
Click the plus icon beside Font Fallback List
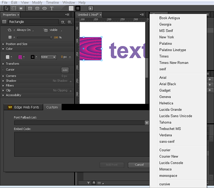pyautogui.click(x=147, y=123)
